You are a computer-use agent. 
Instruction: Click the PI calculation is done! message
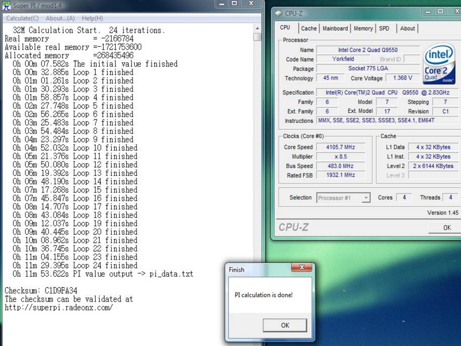click(x=264, y=295)
